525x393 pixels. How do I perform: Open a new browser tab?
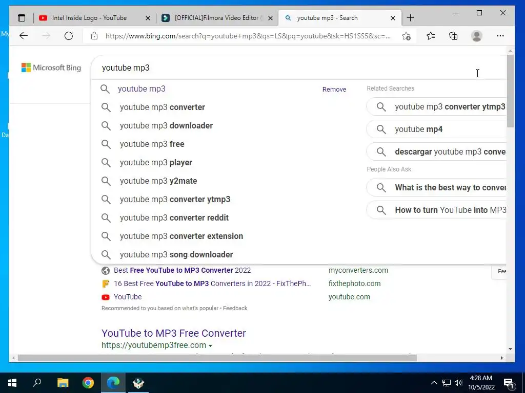pos(410,18)
